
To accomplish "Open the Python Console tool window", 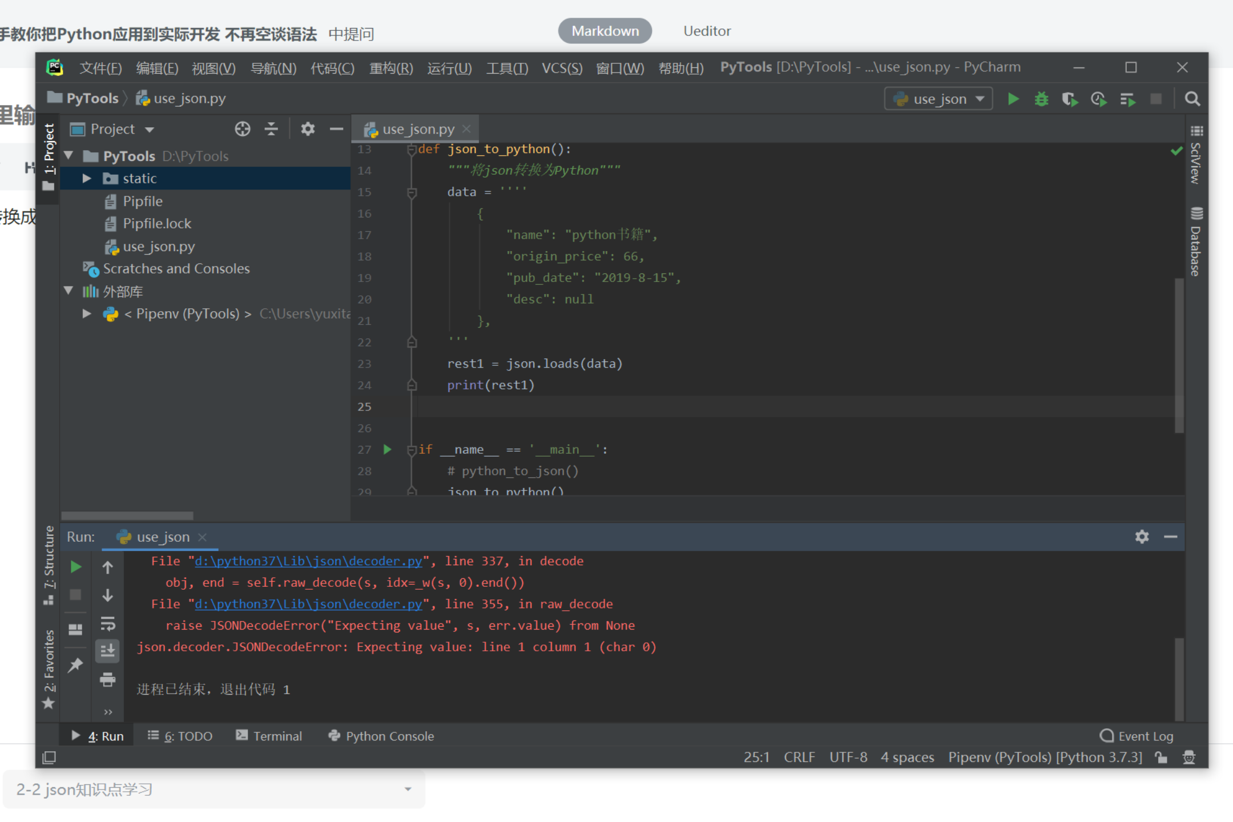I will 381,736.
